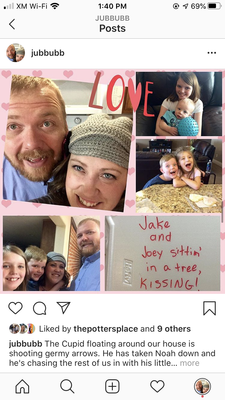Go back using the left chevron
The height and width of the screenshot is (400, 225).
click(12, 24)
